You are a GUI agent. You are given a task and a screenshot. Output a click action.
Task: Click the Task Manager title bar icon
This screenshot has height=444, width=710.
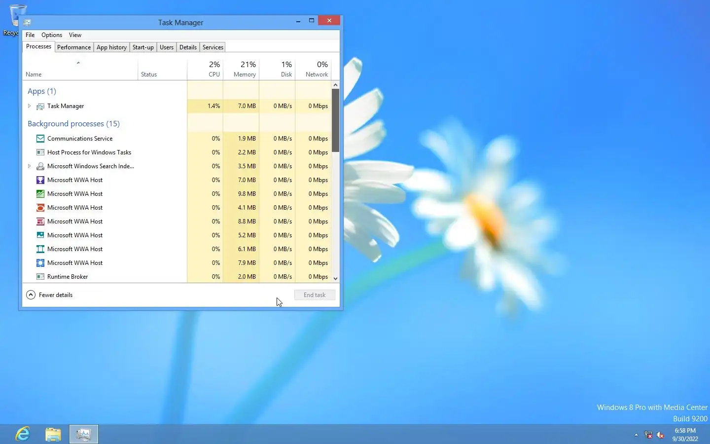pyautogui.click(x=27, y=22)
